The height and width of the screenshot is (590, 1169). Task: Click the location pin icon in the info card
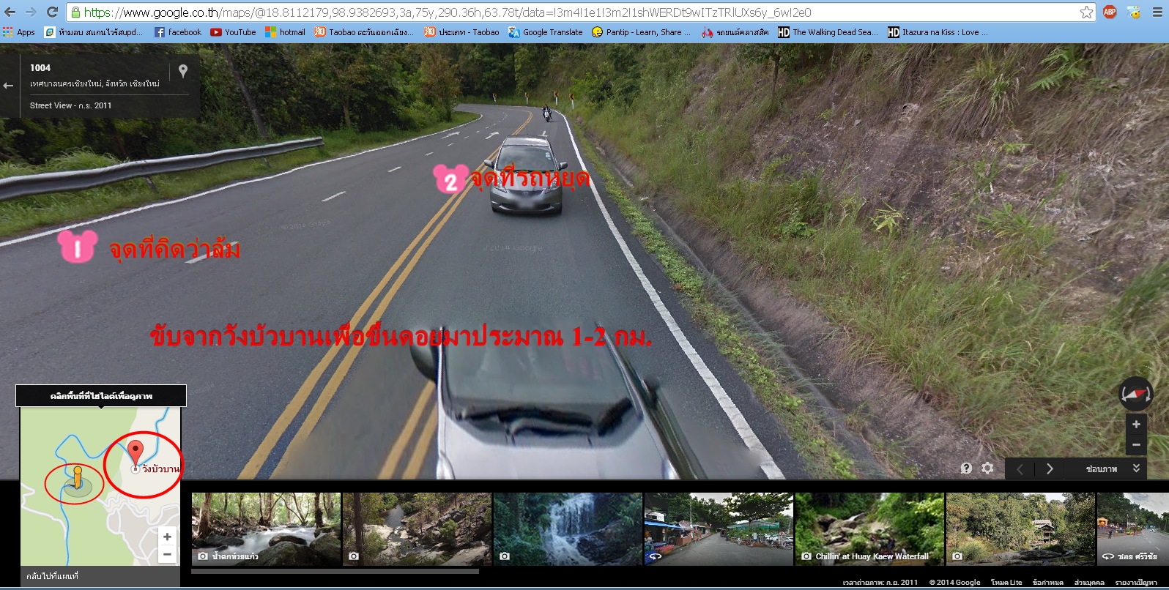tap(183, 71)
